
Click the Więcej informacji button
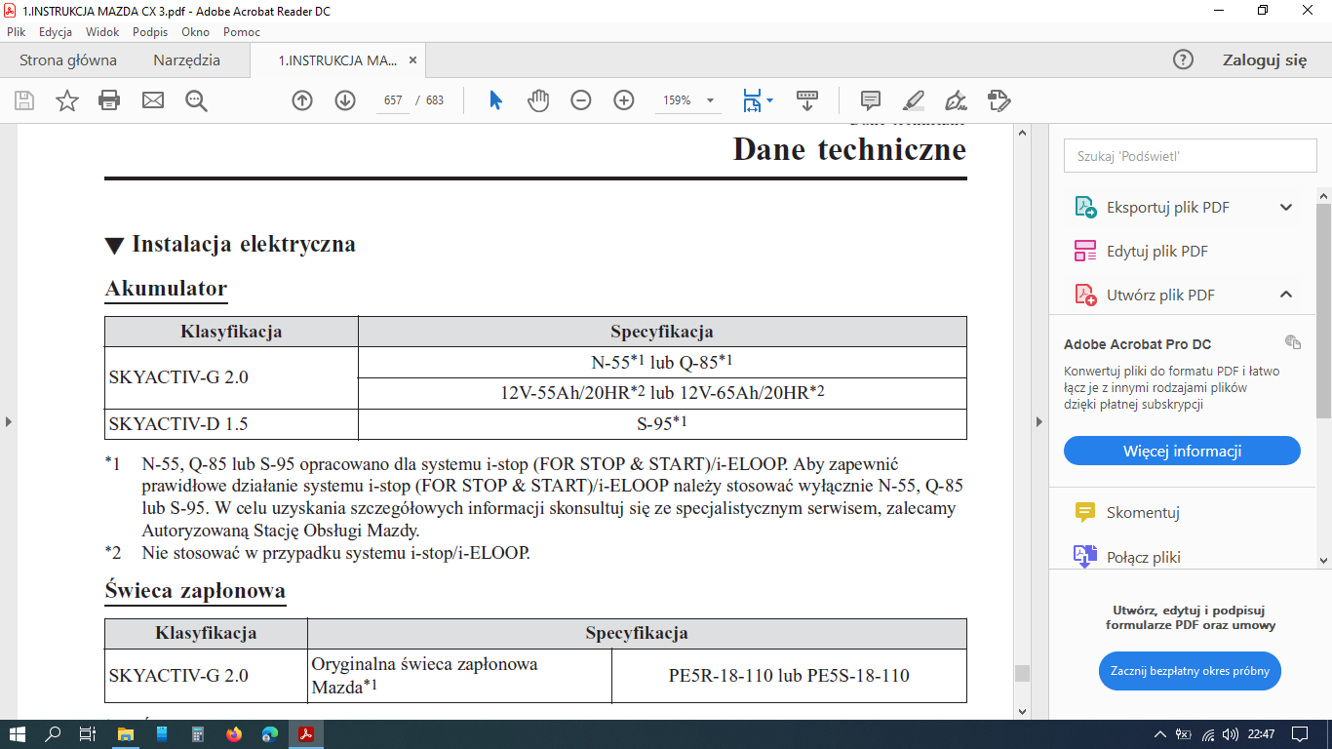pyautogui.click(x=1182, y=452)
